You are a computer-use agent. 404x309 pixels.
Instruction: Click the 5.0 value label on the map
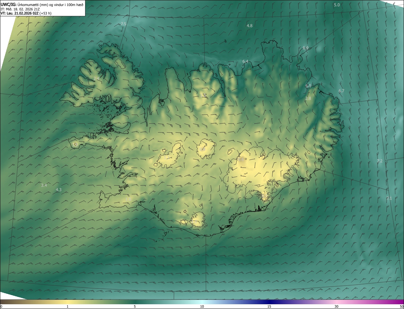point(337,5)
